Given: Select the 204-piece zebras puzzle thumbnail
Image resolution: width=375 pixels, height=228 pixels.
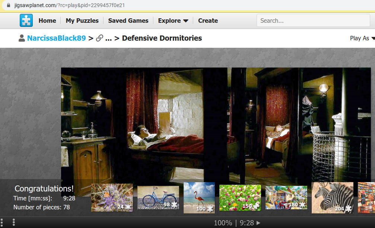Looking at the screenshot, I should pos(333,198).
